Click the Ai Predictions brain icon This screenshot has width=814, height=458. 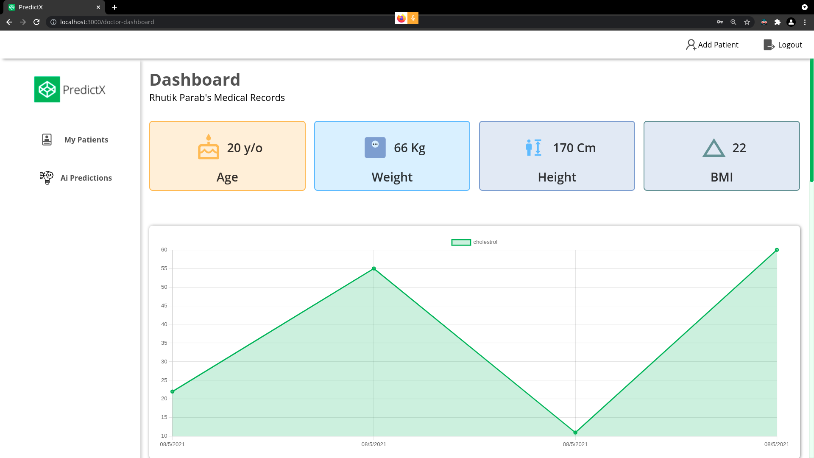47,177
